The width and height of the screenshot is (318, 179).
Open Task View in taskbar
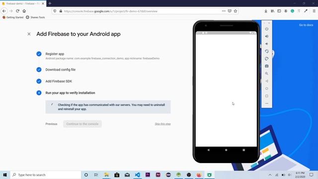96,175
